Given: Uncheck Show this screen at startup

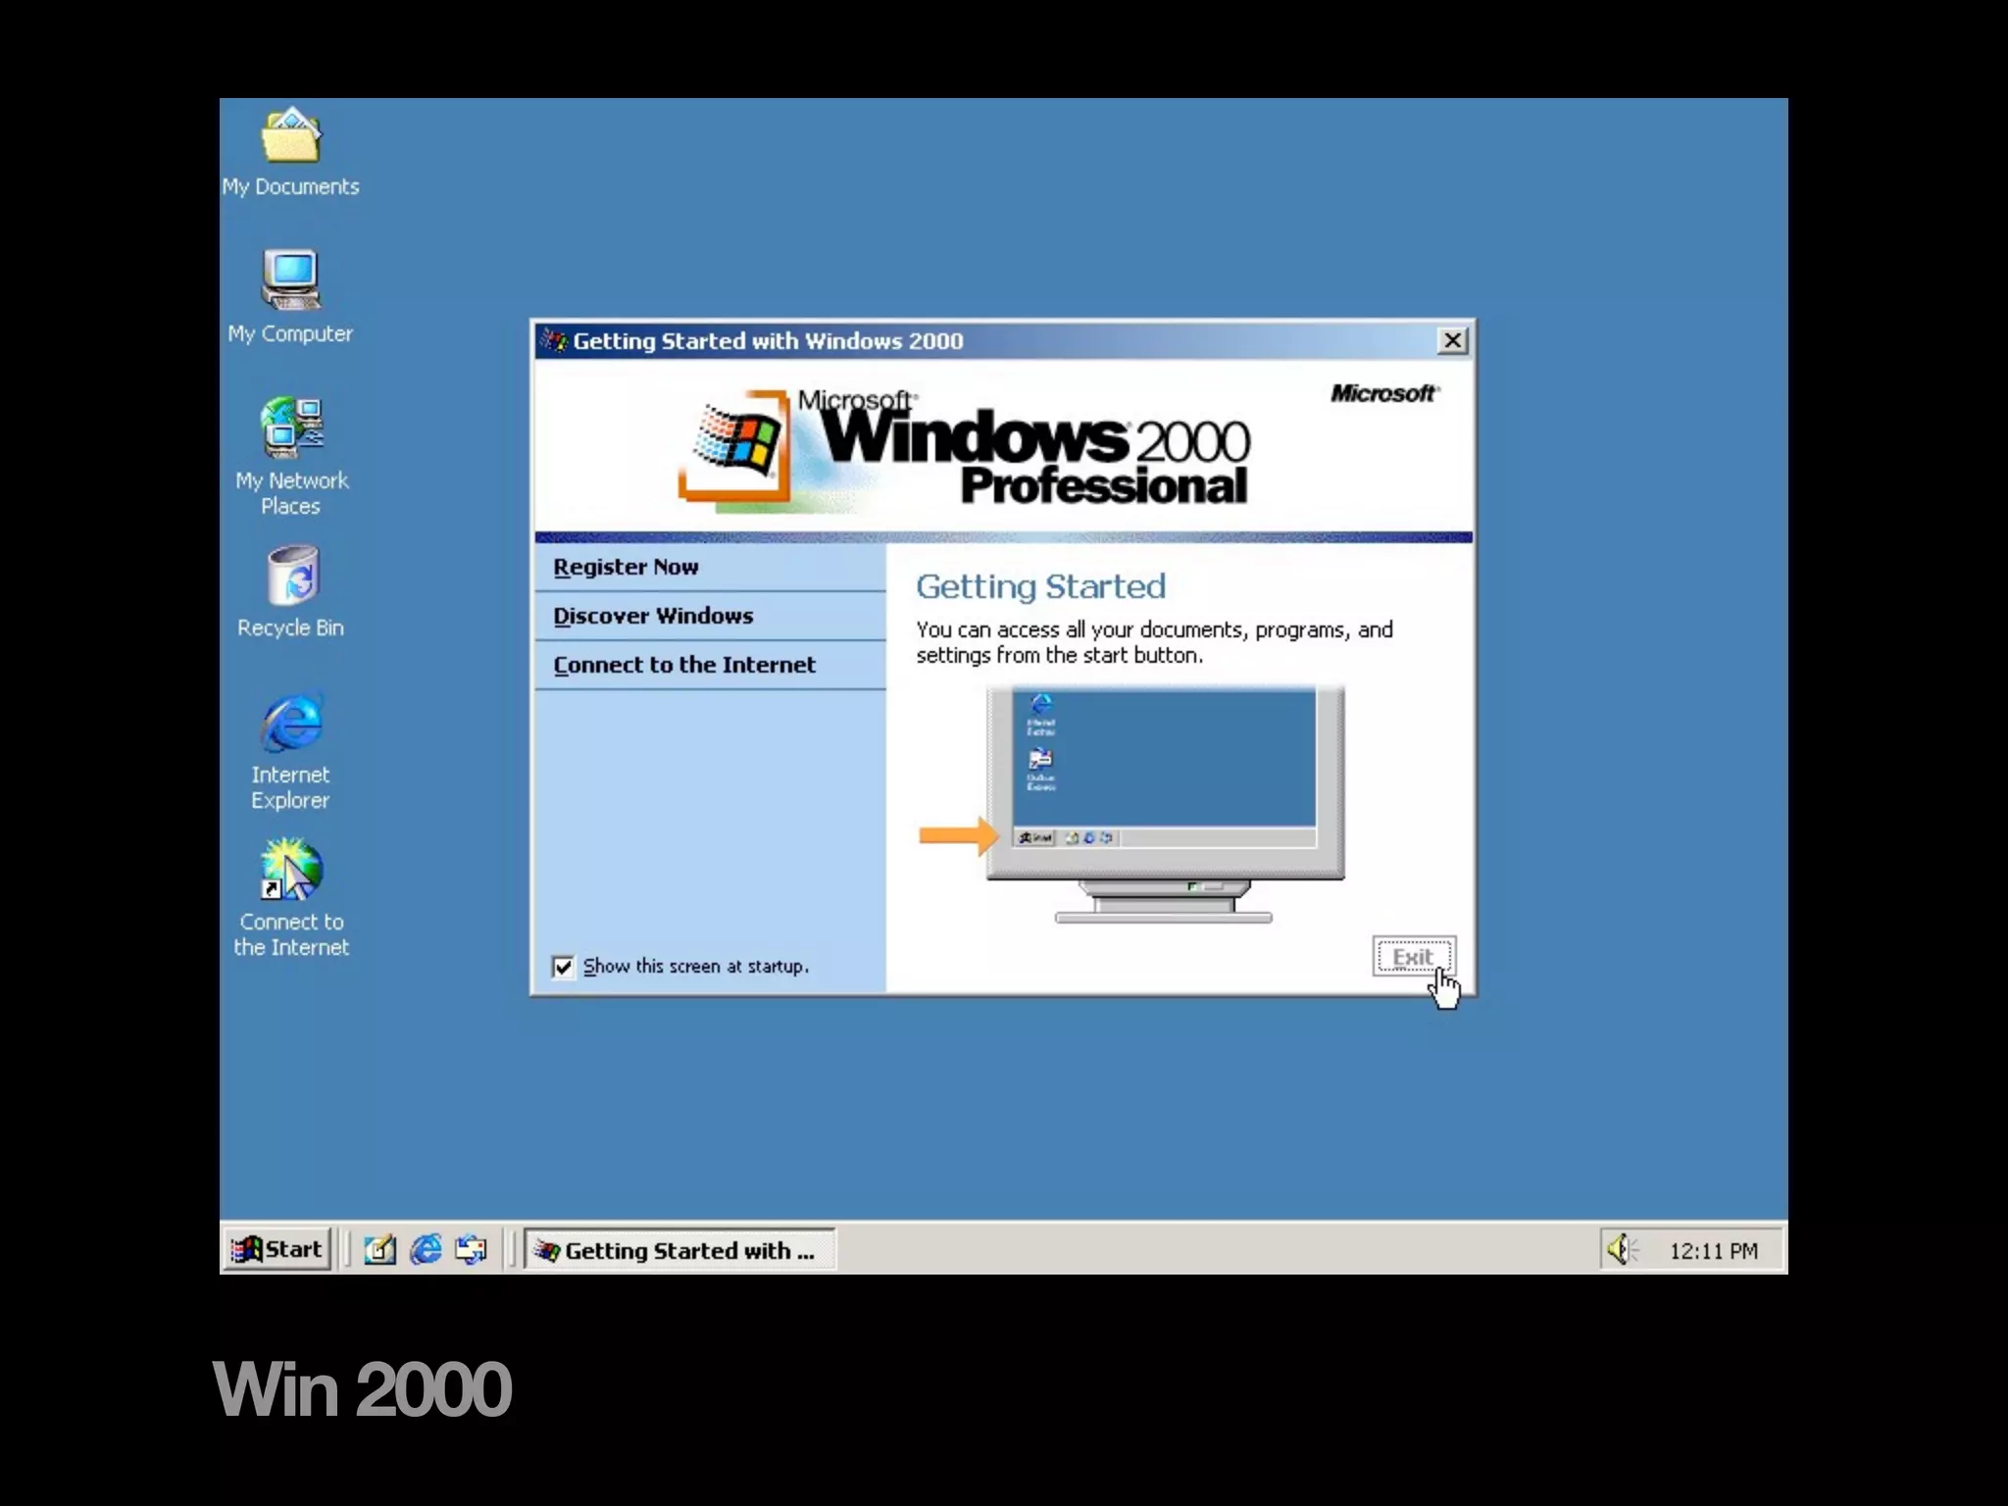Looking at the screenshot, I should click(563, 967).
